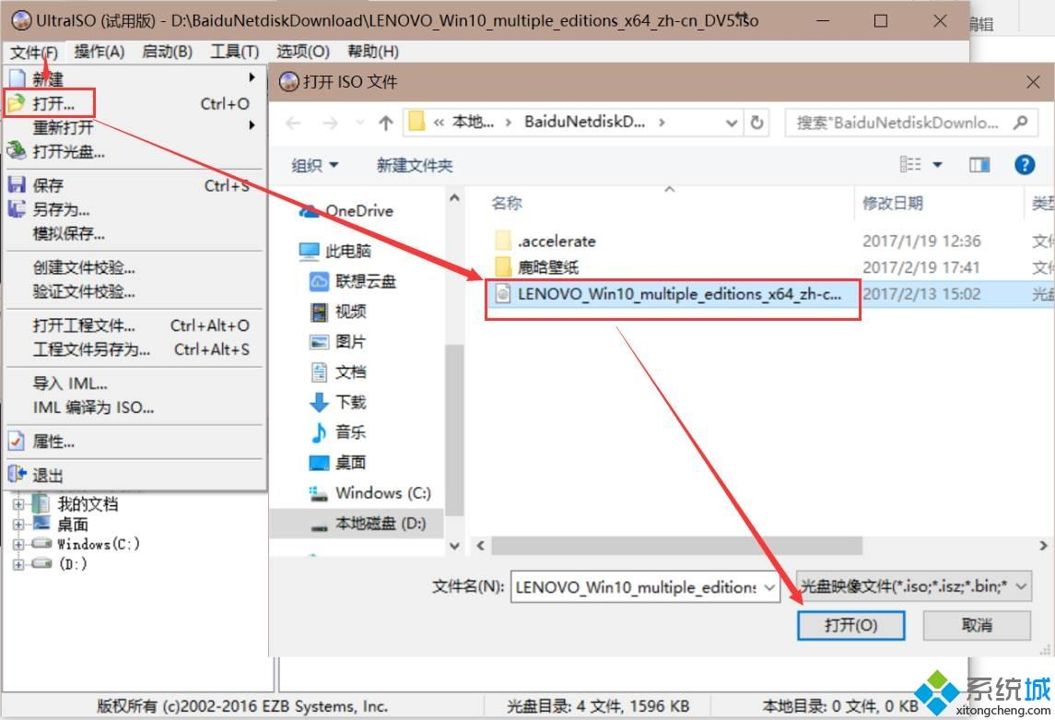Open the 帮助(H) menu
The image size is (1055, 720).
pos(373,52)
